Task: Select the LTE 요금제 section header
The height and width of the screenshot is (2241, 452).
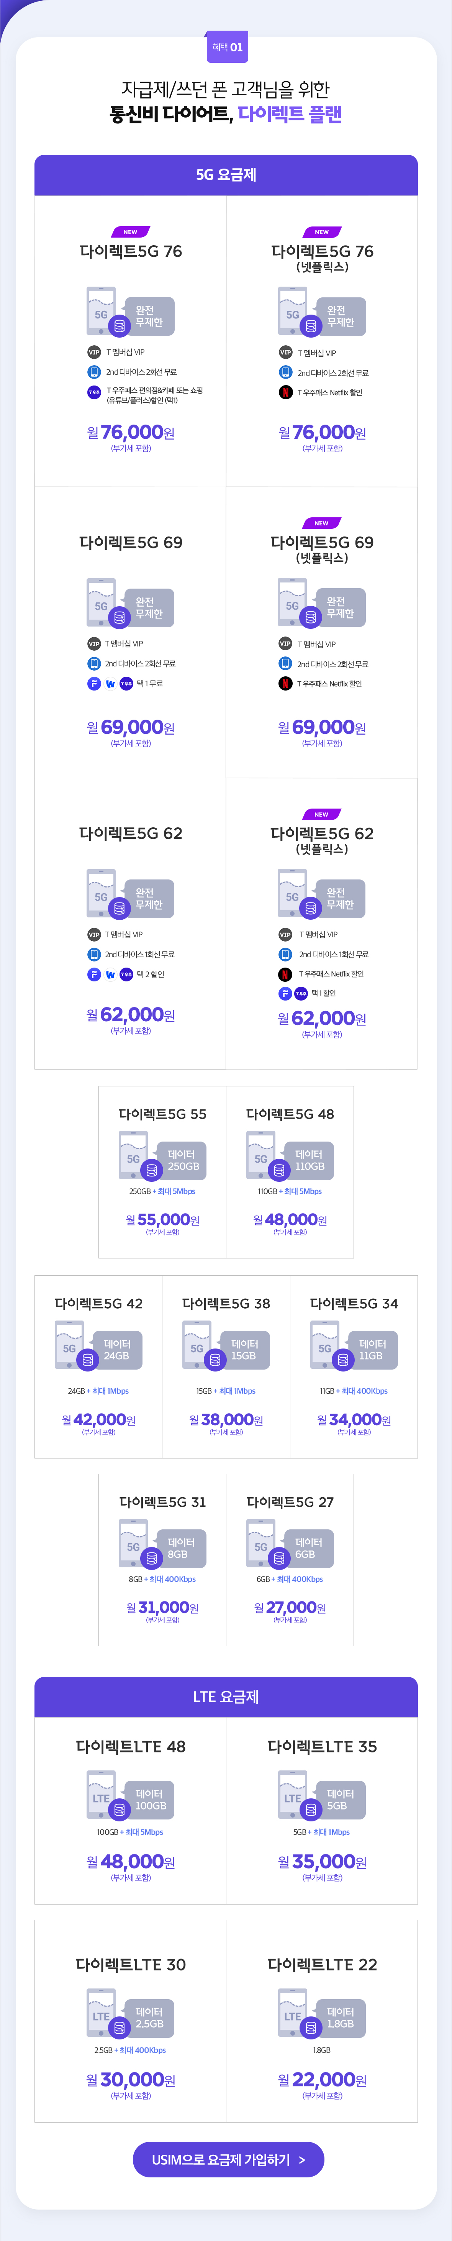Action: point(226,1696)
